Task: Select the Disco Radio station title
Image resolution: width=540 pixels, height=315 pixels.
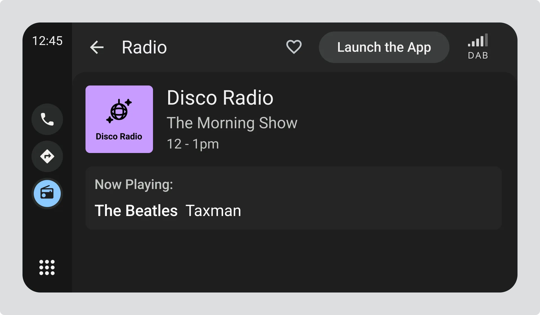Action: pos(220,98)
